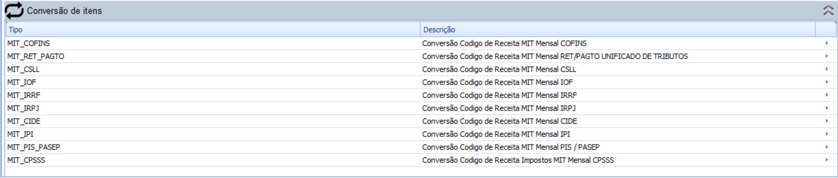This screenshot has width=838, height=178.
Task: Open arrow for MIT_IRPJ row
Action: tap(826, 108)
